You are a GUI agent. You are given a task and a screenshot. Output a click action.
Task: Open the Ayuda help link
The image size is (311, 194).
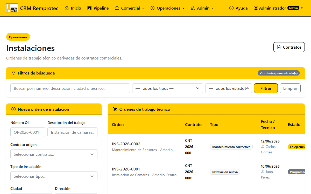coord(238,8)
